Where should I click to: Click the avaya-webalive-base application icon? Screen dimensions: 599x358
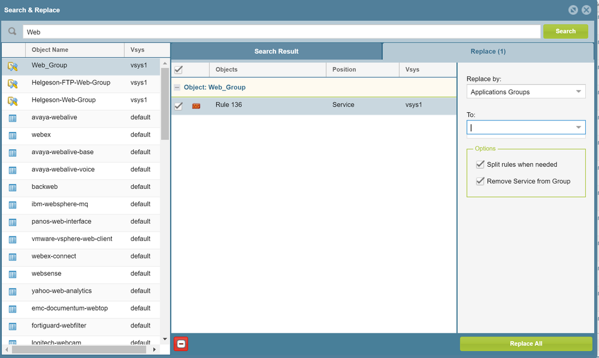(13, 153)
